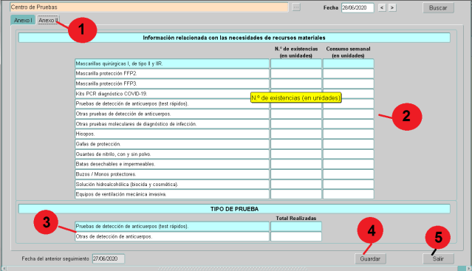Screen dimensions: 472x271
Task: Select row 'Kits PCR diagnóstico COVID-19.'
Action: click(x=172, y=94)
